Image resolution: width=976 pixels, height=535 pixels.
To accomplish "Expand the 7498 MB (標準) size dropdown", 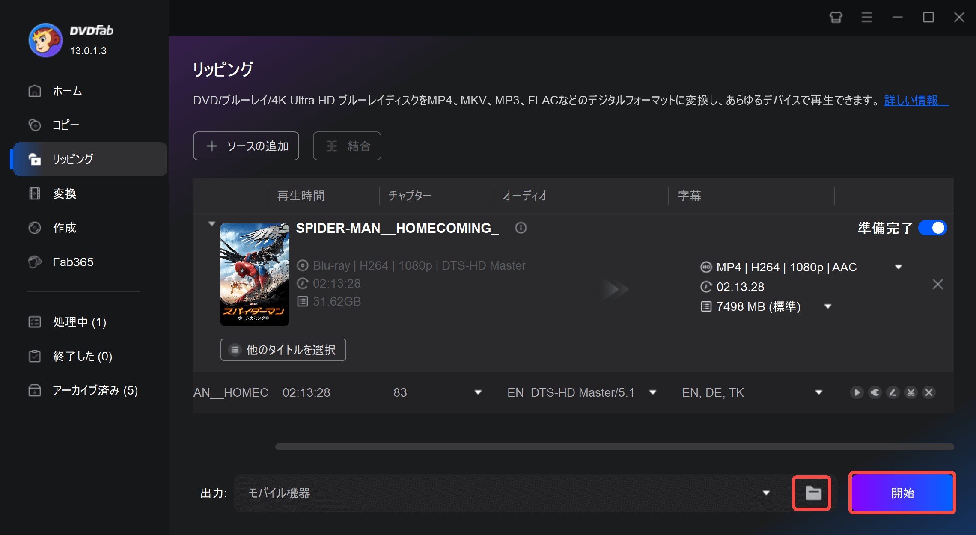I will (x=828, y=306).
